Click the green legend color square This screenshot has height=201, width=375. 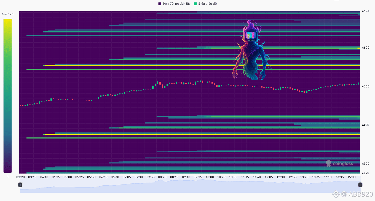195,4
